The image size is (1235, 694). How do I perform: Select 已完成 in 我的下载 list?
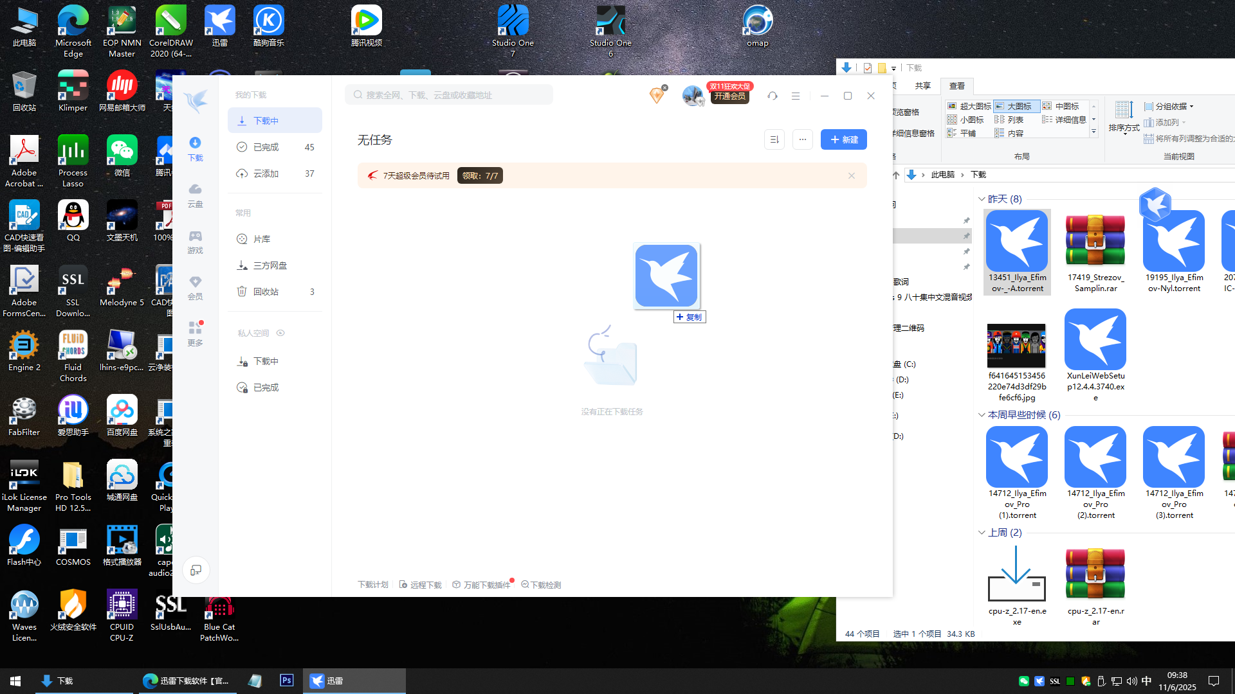pos(266,147)
